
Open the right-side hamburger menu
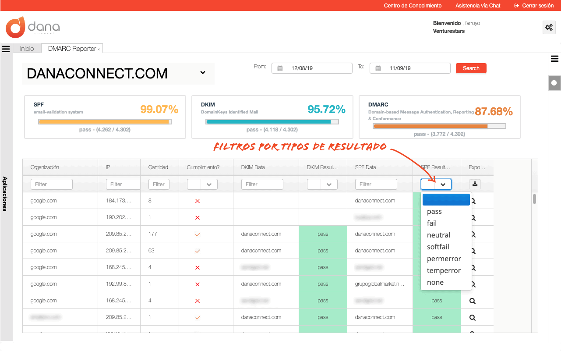(x=554, y=59)
